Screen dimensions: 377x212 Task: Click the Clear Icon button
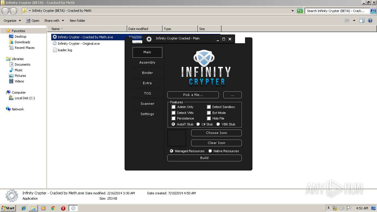[216, 143]
